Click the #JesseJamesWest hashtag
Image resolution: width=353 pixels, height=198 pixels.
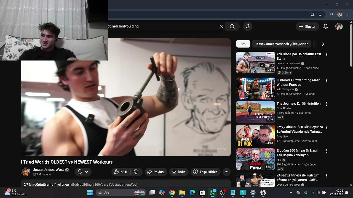(123, 185)
